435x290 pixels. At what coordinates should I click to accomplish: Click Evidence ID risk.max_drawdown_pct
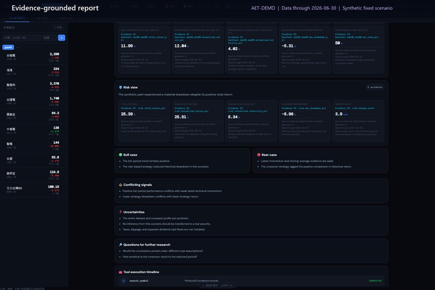(304, 108)
